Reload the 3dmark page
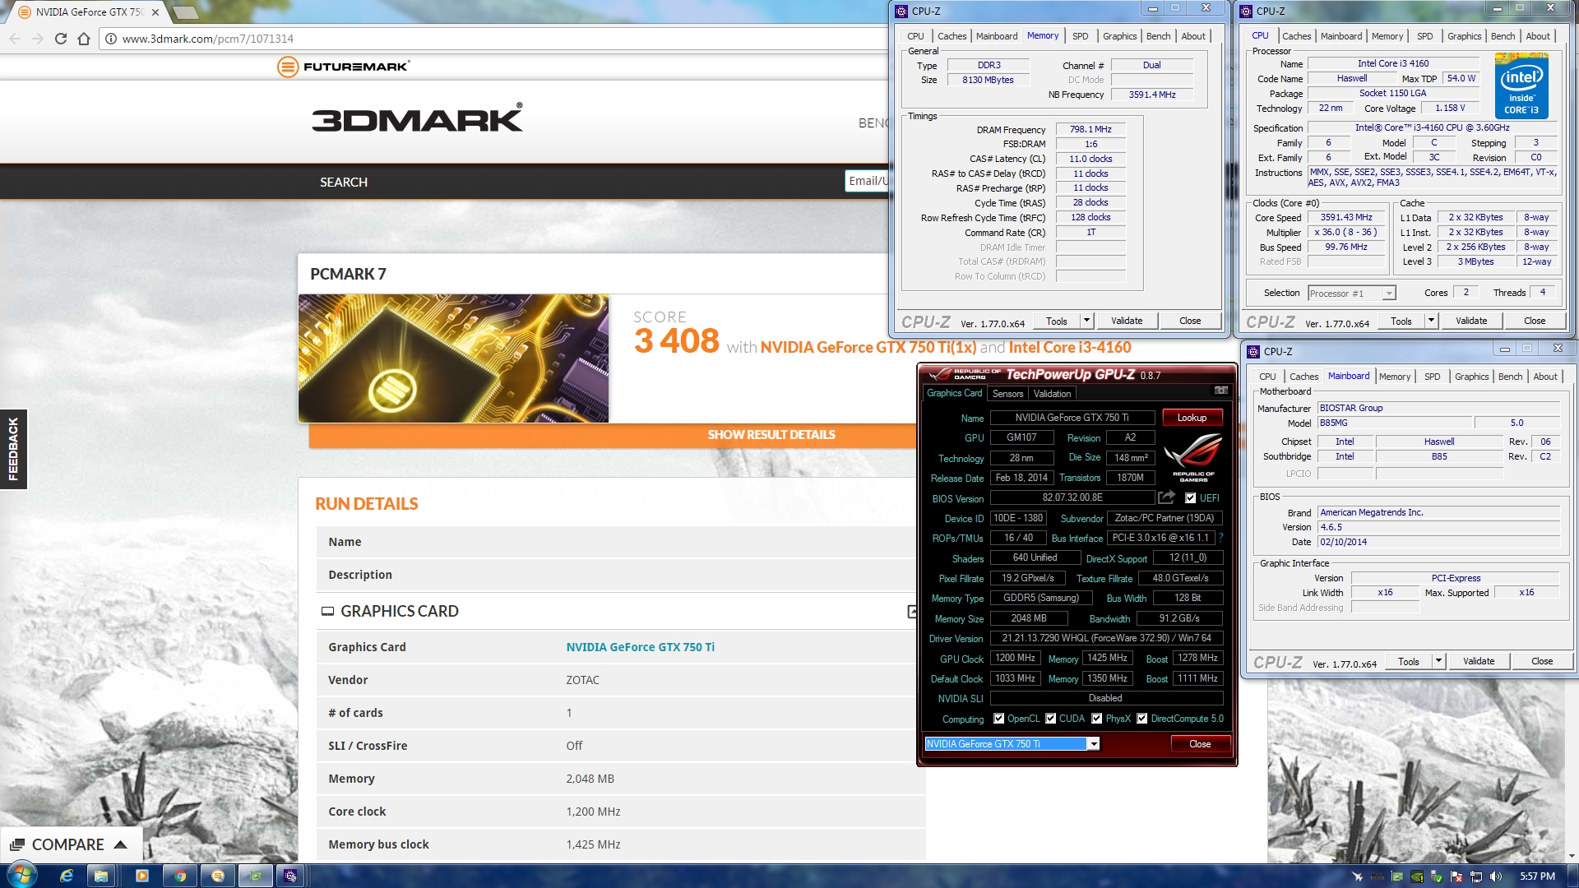Viewport: 1579px width, 888px height. (61, 39)
